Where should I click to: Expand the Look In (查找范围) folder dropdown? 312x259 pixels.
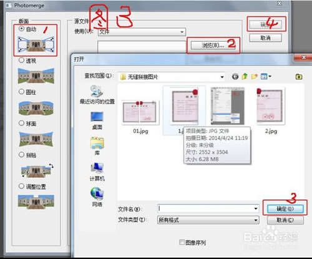[172, 77]
